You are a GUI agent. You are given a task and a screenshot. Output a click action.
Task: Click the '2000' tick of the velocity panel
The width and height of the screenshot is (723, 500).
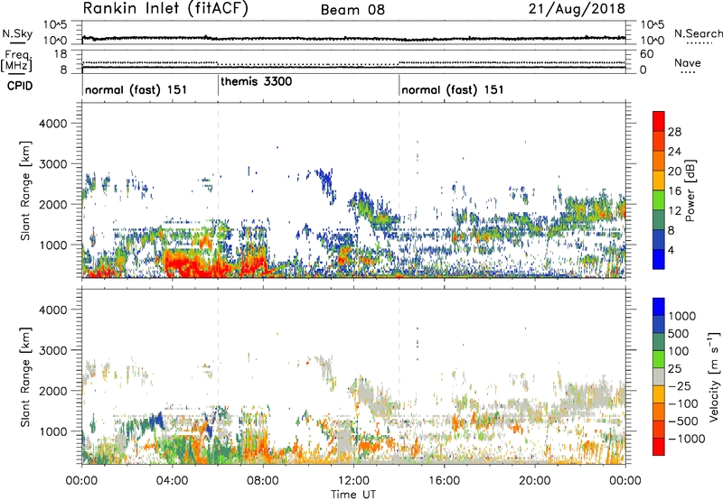tap(52, 391)
